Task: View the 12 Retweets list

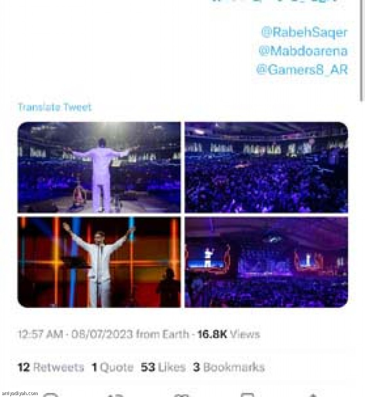Action: point(51,367)
